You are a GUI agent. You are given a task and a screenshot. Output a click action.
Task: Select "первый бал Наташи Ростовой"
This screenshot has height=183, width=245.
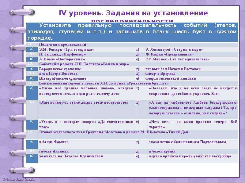coord(173,69)
